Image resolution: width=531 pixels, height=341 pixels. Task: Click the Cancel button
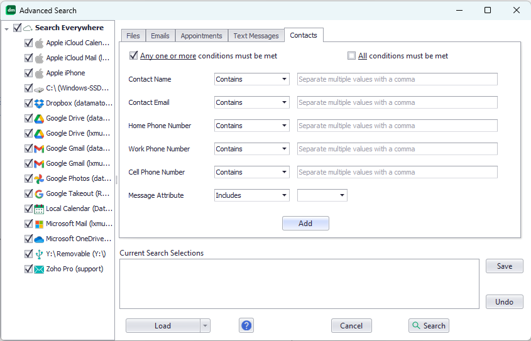351,326
